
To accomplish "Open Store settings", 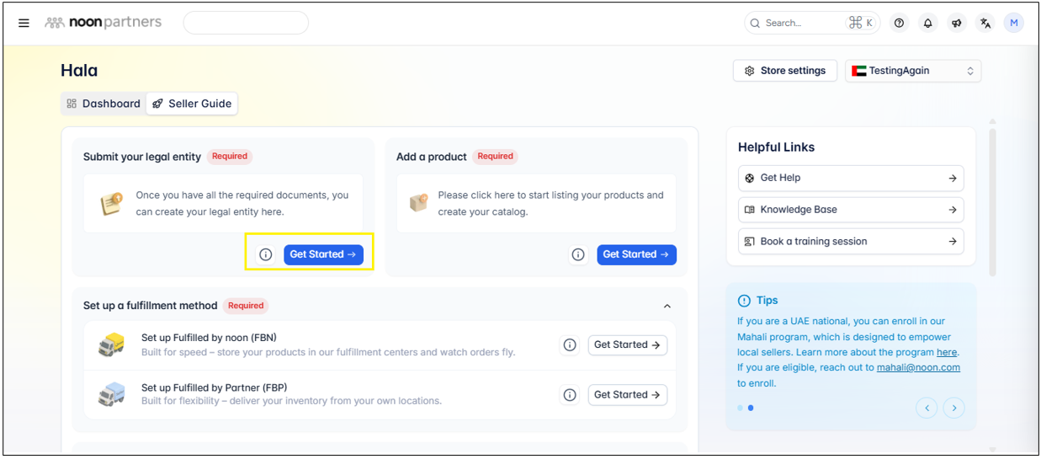I will click(784, 71).
